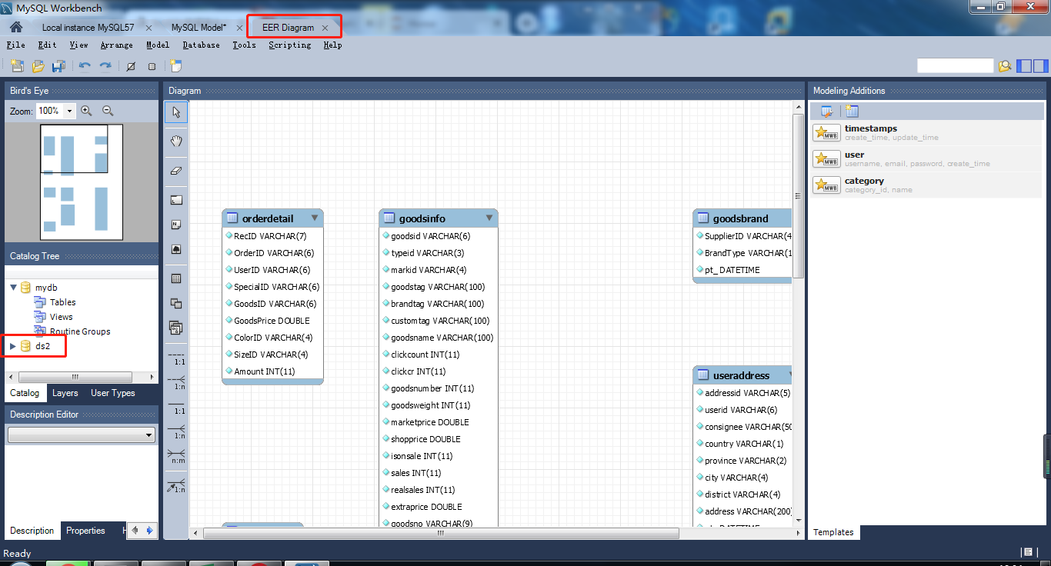
Task: Select the Routine Group tool
Action: pos(176,328)
